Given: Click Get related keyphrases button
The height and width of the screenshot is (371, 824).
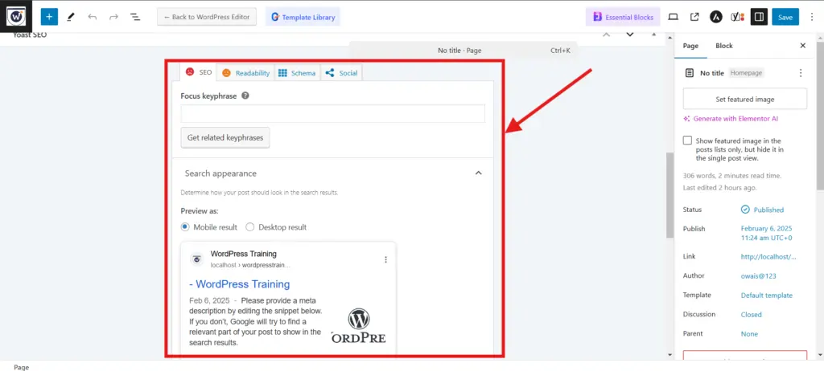Looking at the screenshot, I should click(x=225, y=138).
